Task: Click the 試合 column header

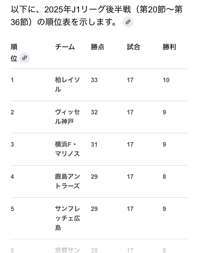Action: pos(134,47)
